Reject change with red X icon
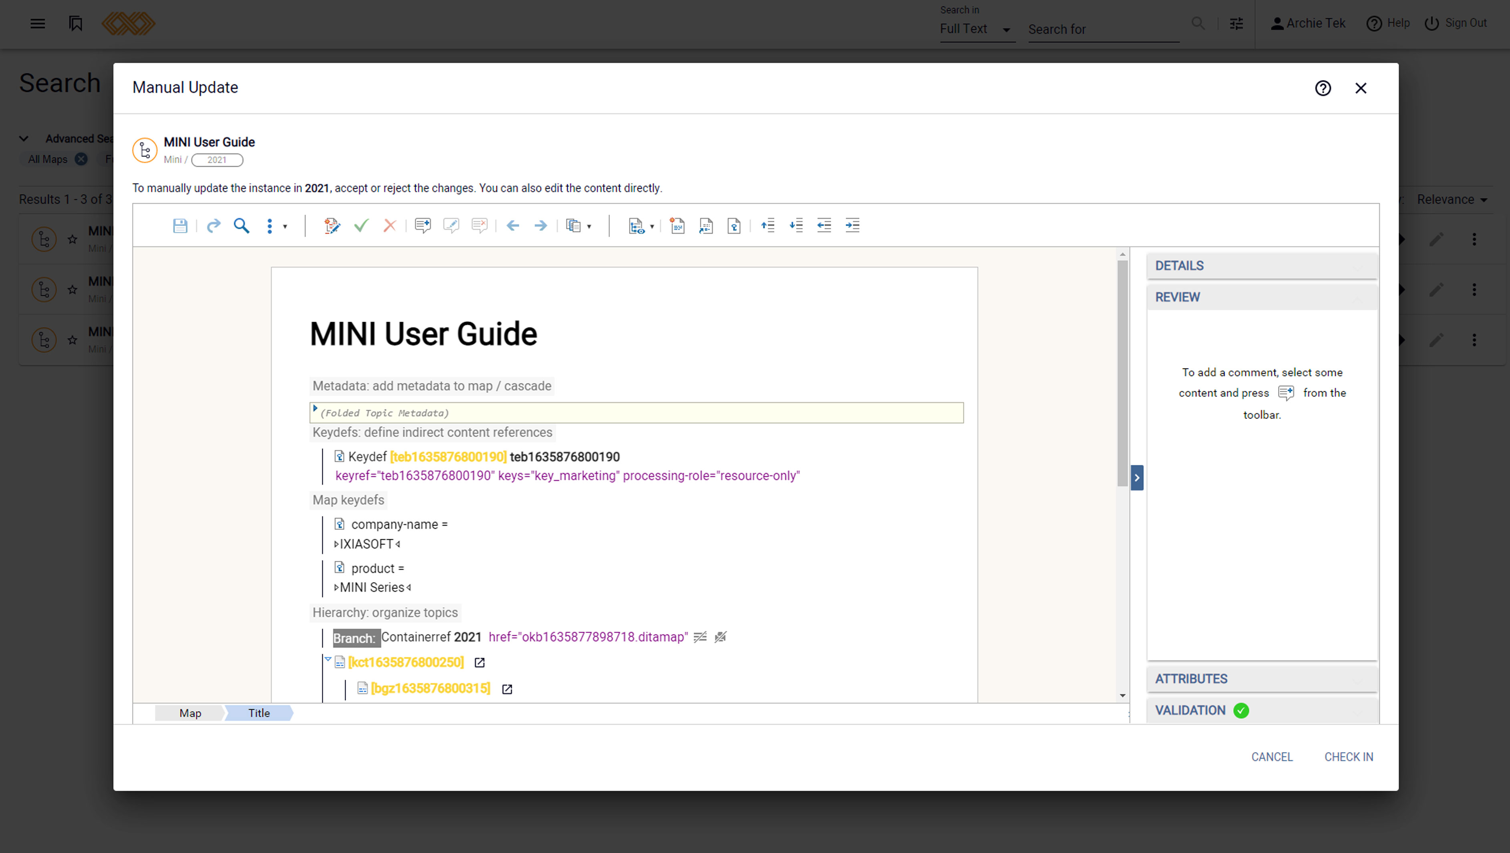Viewport: 1510px width, 853px height. (x=389, y=226)
